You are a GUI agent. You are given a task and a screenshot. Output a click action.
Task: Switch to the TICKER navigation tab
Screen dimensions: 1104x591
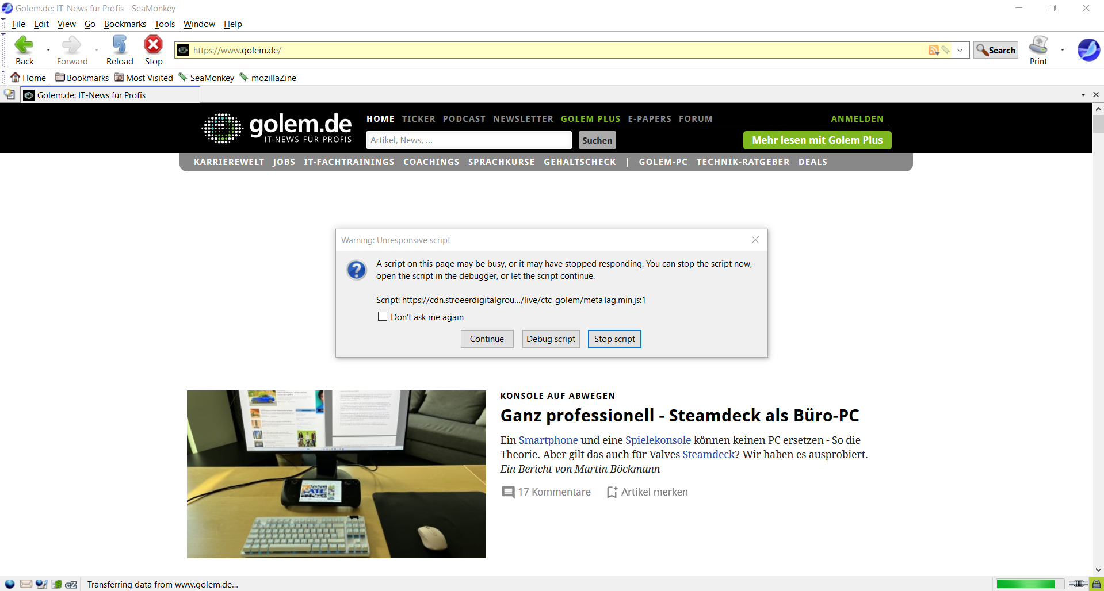coord(418,118)
